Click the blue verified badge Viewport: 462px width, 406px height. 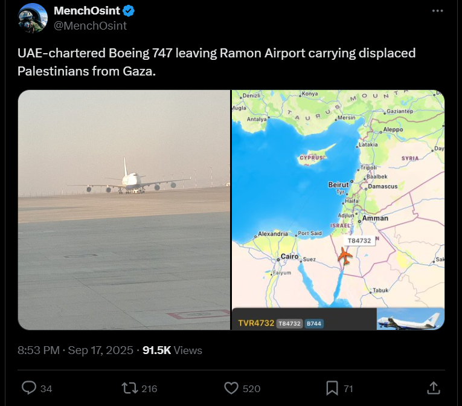pyautogui.click(x=129, y=11)
